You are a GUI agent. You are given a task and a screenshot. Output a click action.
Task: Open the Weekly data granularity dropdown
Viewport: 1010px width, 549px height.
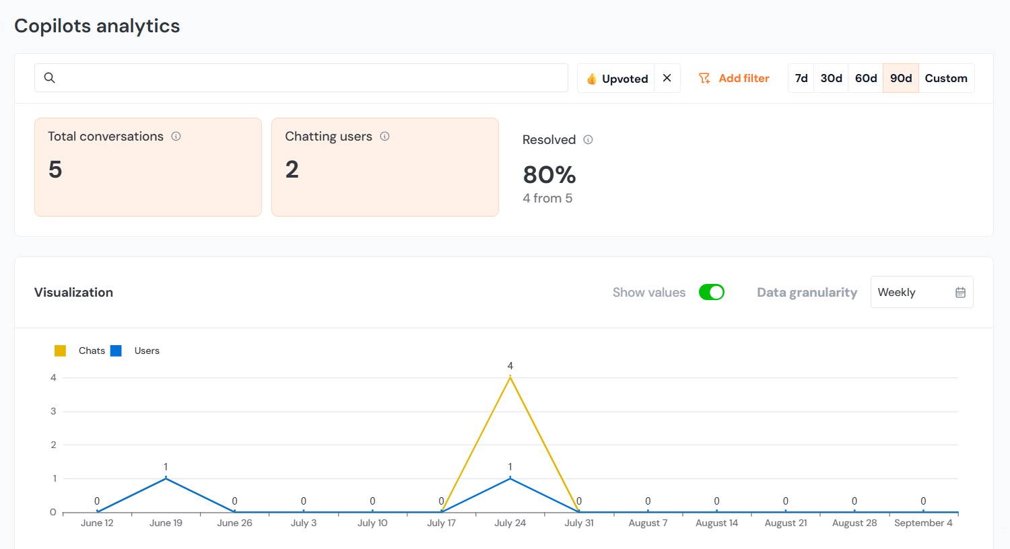point(920,292)
